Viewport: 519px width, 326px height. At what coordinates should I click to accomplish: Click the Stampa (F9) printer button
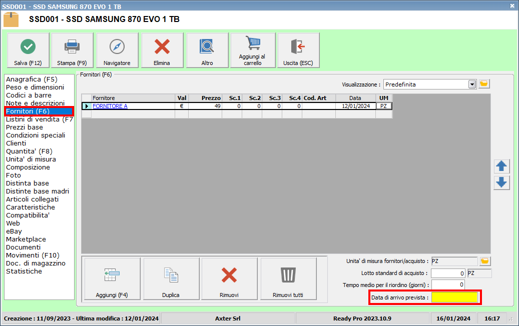72,50
